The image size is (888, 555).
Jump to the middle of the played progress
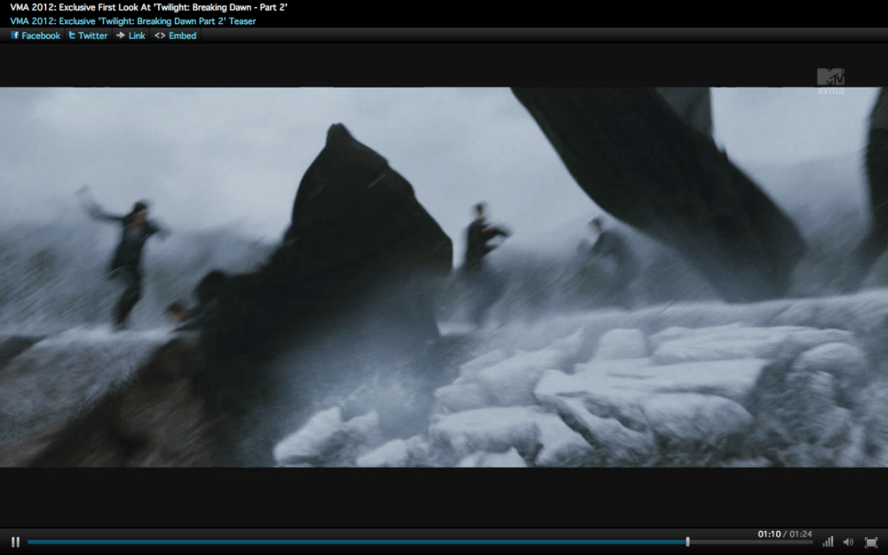[355, 542]
